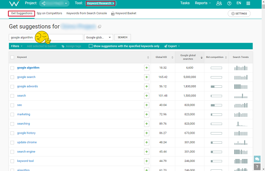Add google search to basket with plus

pos(146,77)
